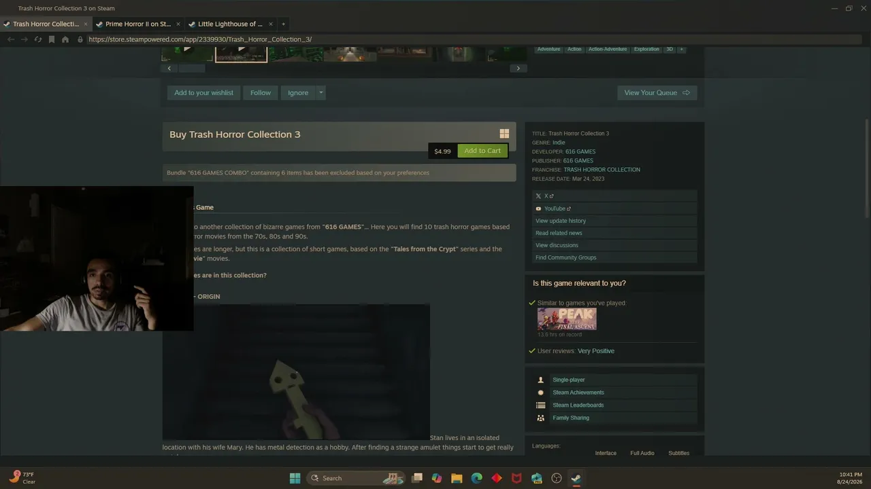This screenshot has height=489, width=871.
Task: Click the Ignore button
Action: (298, 93)
